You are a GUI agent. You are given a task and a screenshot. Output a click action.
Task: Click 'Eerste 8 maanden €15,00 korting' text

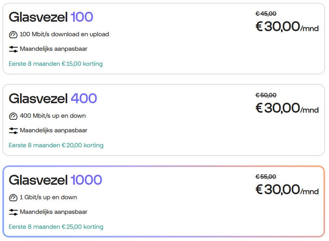[x=56, y=64]
